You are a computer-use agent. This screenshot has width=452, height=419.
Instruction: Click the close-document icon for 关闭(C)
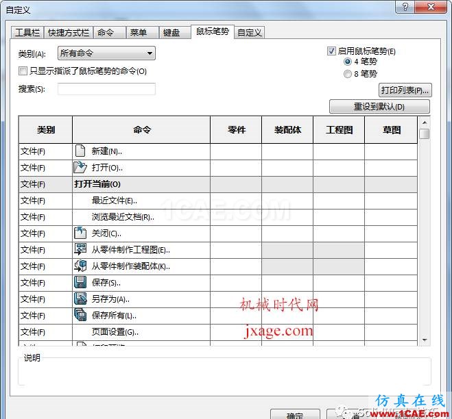pyautogui.click(x=80, y=233)
